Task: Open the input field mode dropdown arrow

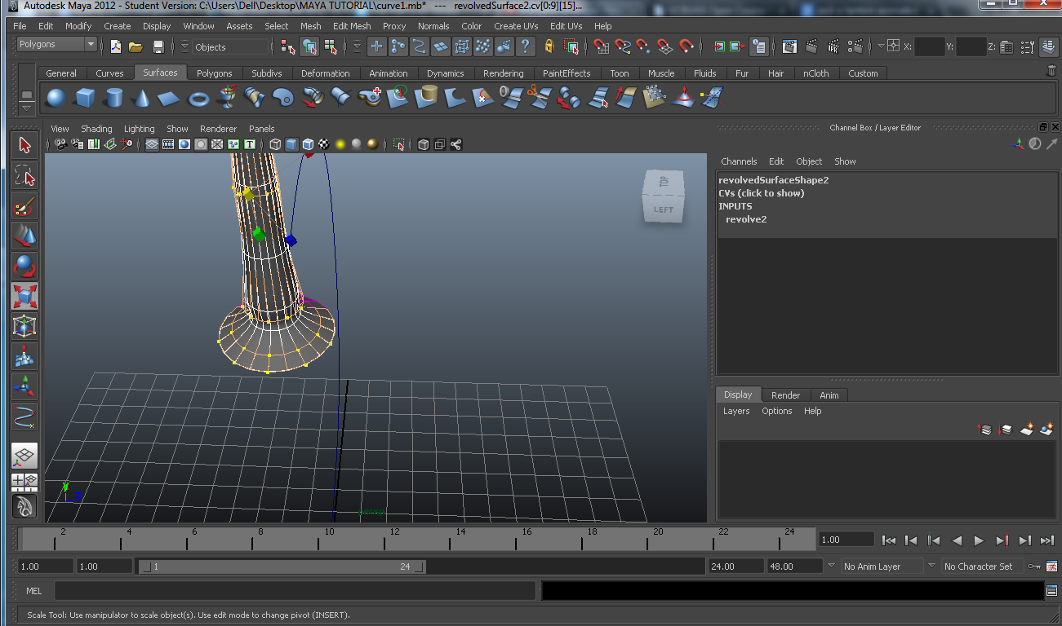Action: click(880, 46)
